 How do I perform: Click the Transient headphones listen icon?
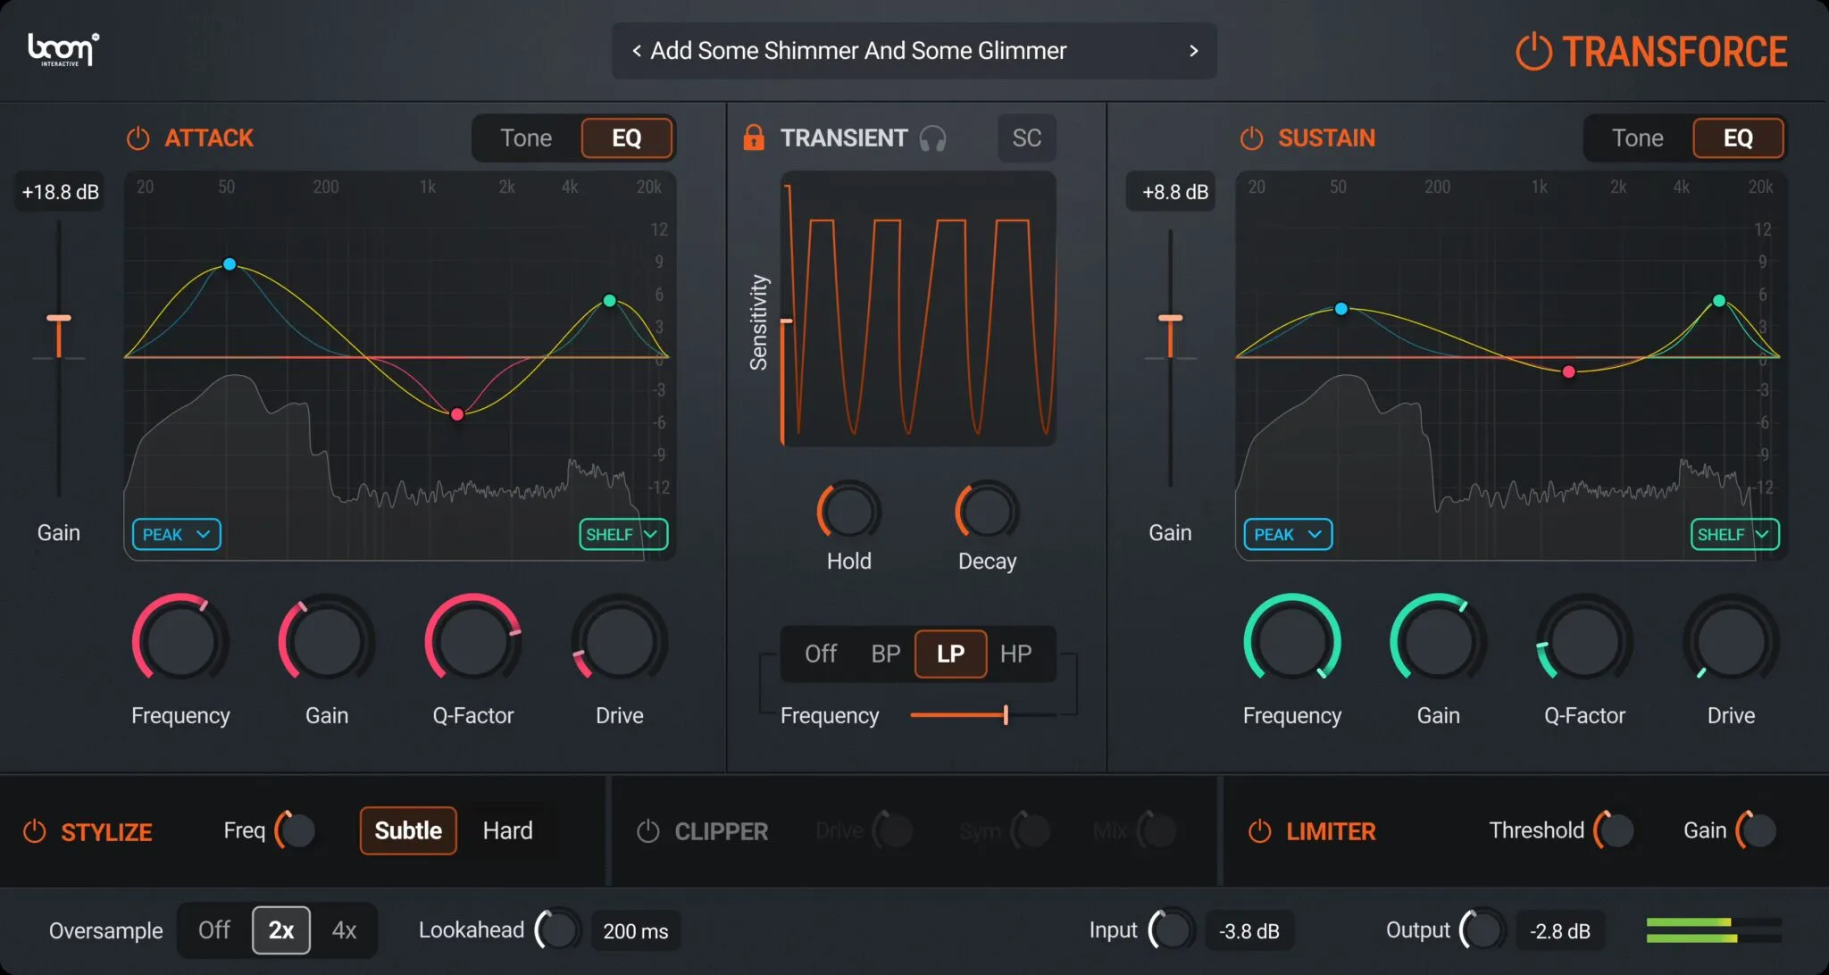[x=932, y=138]
